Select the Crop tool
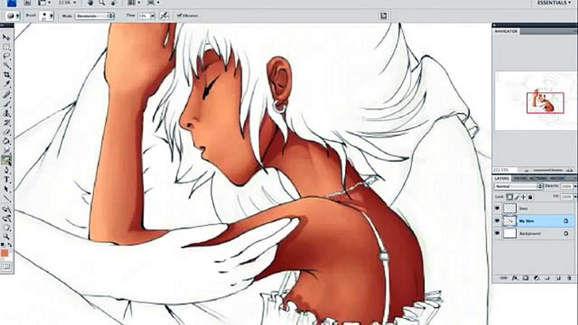 click(x=6, y=75)
